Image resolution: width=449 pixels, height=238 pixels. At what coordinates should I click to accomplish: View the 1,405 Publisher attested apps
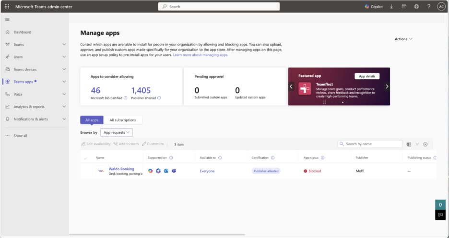click(x=141, y=90)
